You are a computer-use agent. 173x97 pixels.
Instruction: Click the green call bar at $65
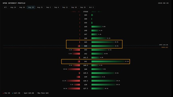[x=92, y=15]
